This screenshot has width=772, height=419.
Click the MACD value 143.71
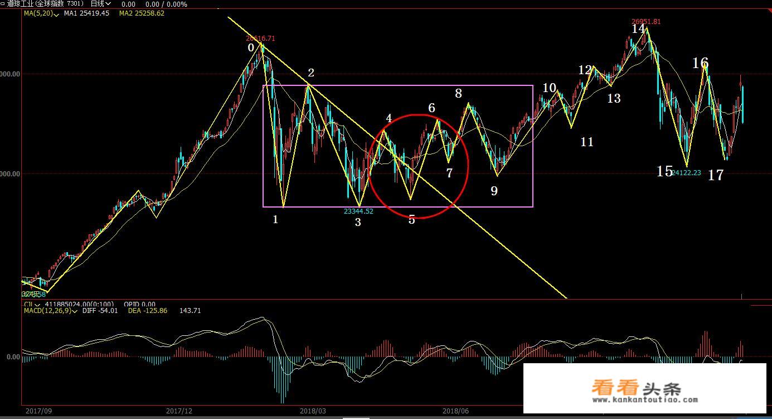[190, 311]
